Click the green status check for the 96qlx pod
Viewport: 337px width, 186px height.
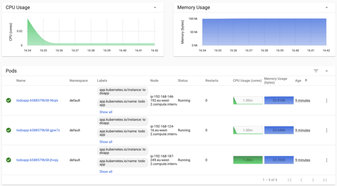(9, 100)
